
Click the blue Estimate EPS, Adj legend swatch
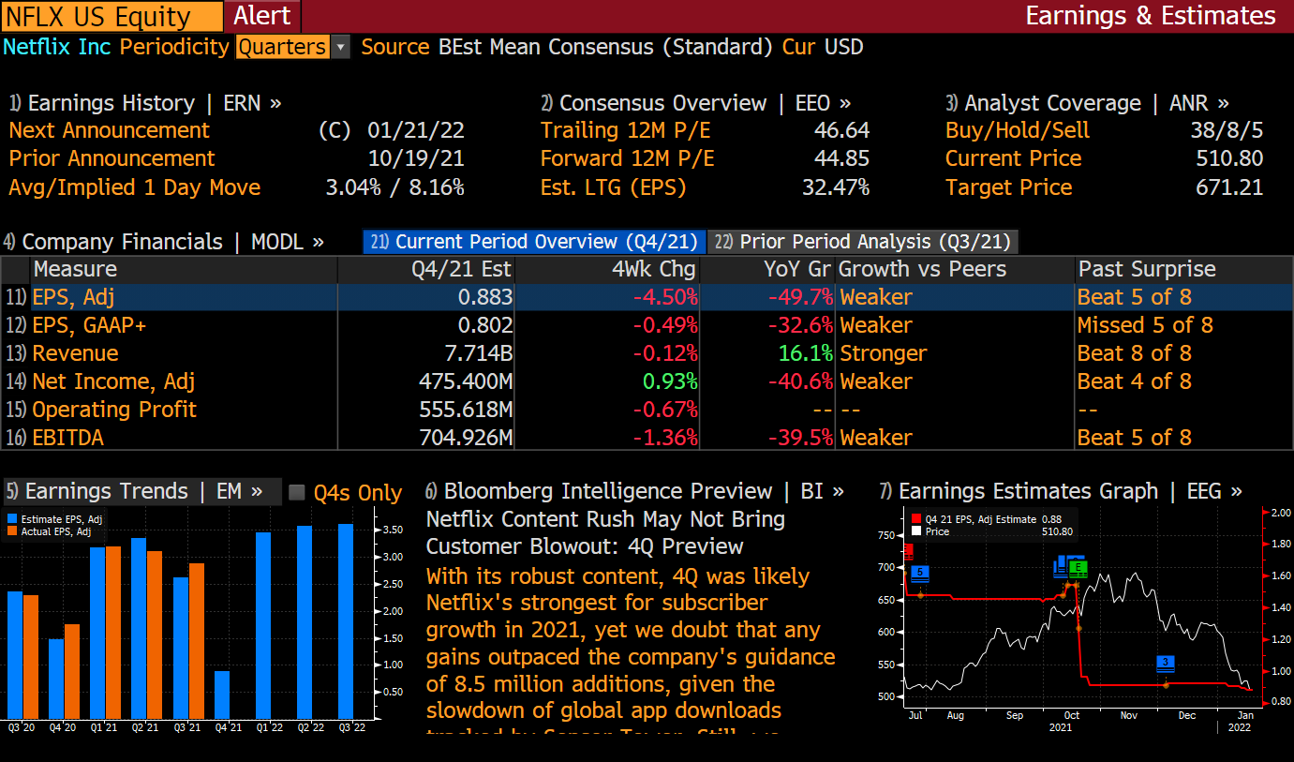(12, 518)
